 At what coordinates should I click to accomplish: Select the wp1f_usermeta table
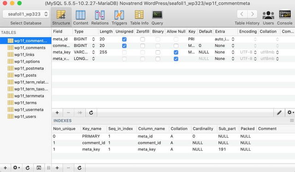[x=26, y=109]
